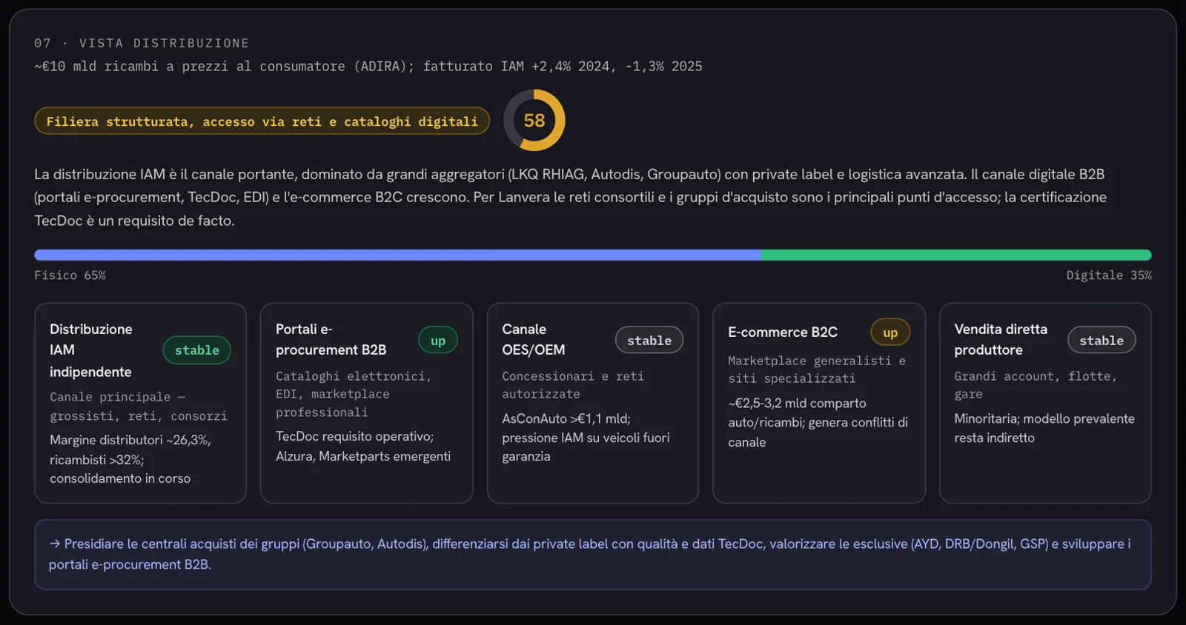Click the yellow up badge on E-commerce B2C
The height and width of the screenshot is (625, 1186).
pyautogui.click(x=890, y=332)
